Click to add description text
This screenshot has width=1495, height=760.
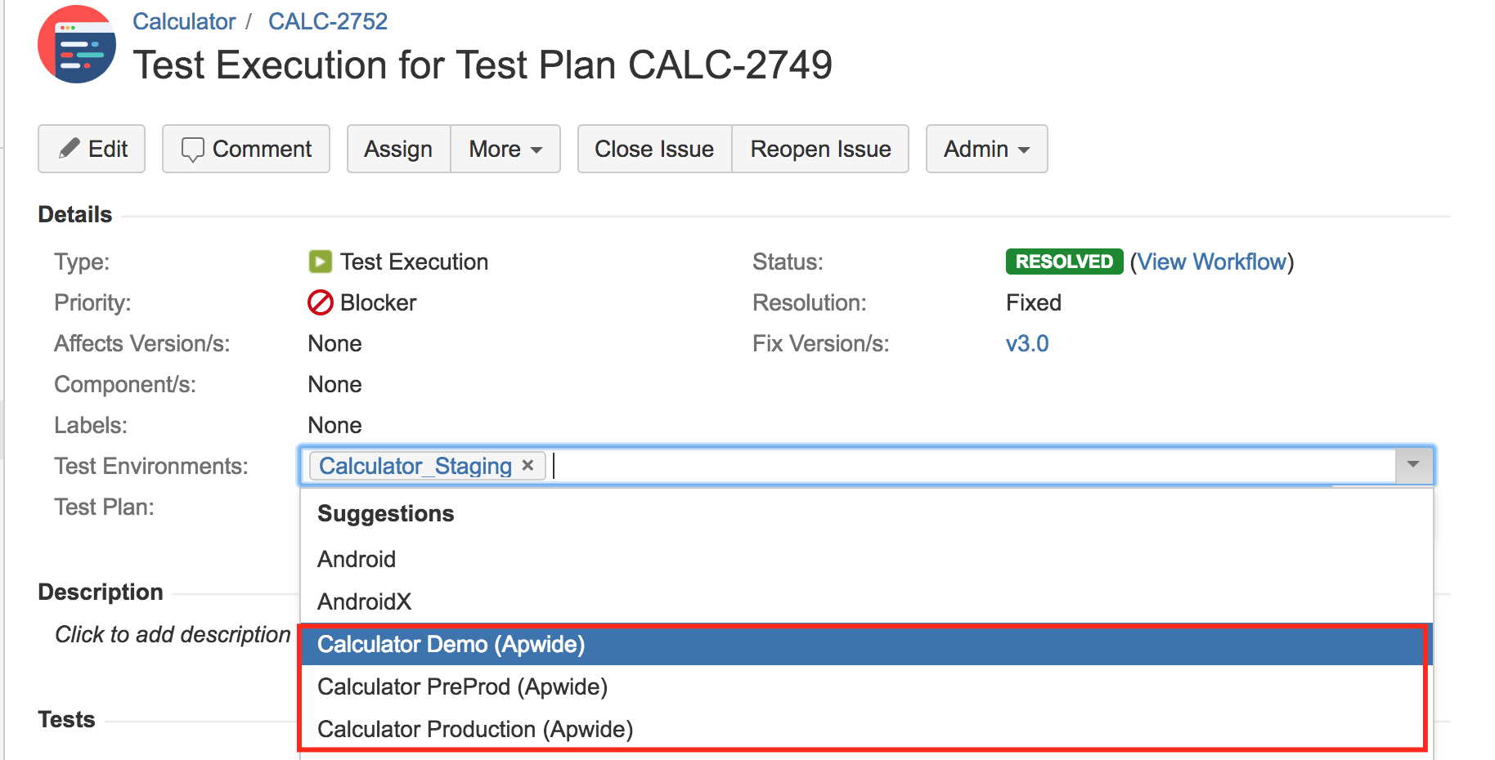173,634
